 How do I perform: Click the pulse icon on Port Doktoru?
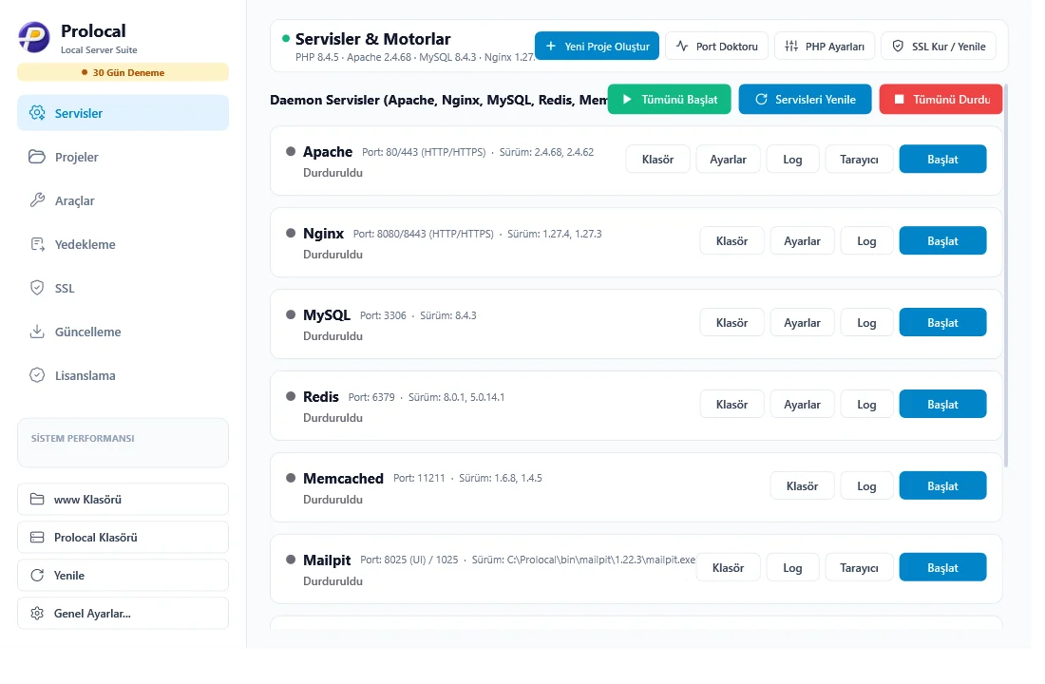[682, 46]
